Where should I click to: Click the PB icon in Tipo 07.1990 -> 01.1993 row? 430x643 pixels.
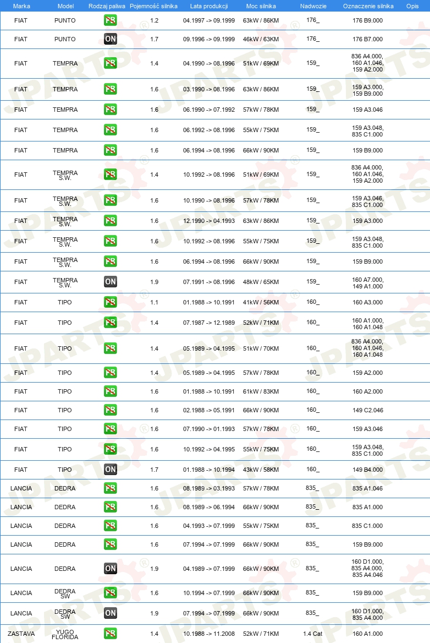point(110,429)
